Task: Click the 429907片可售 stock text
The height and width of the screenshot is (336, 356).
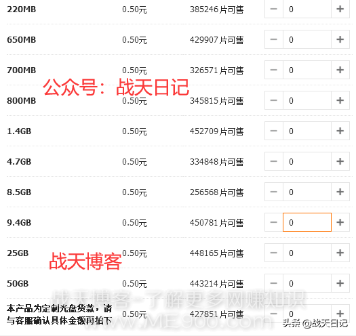Action: coord(216,40)
